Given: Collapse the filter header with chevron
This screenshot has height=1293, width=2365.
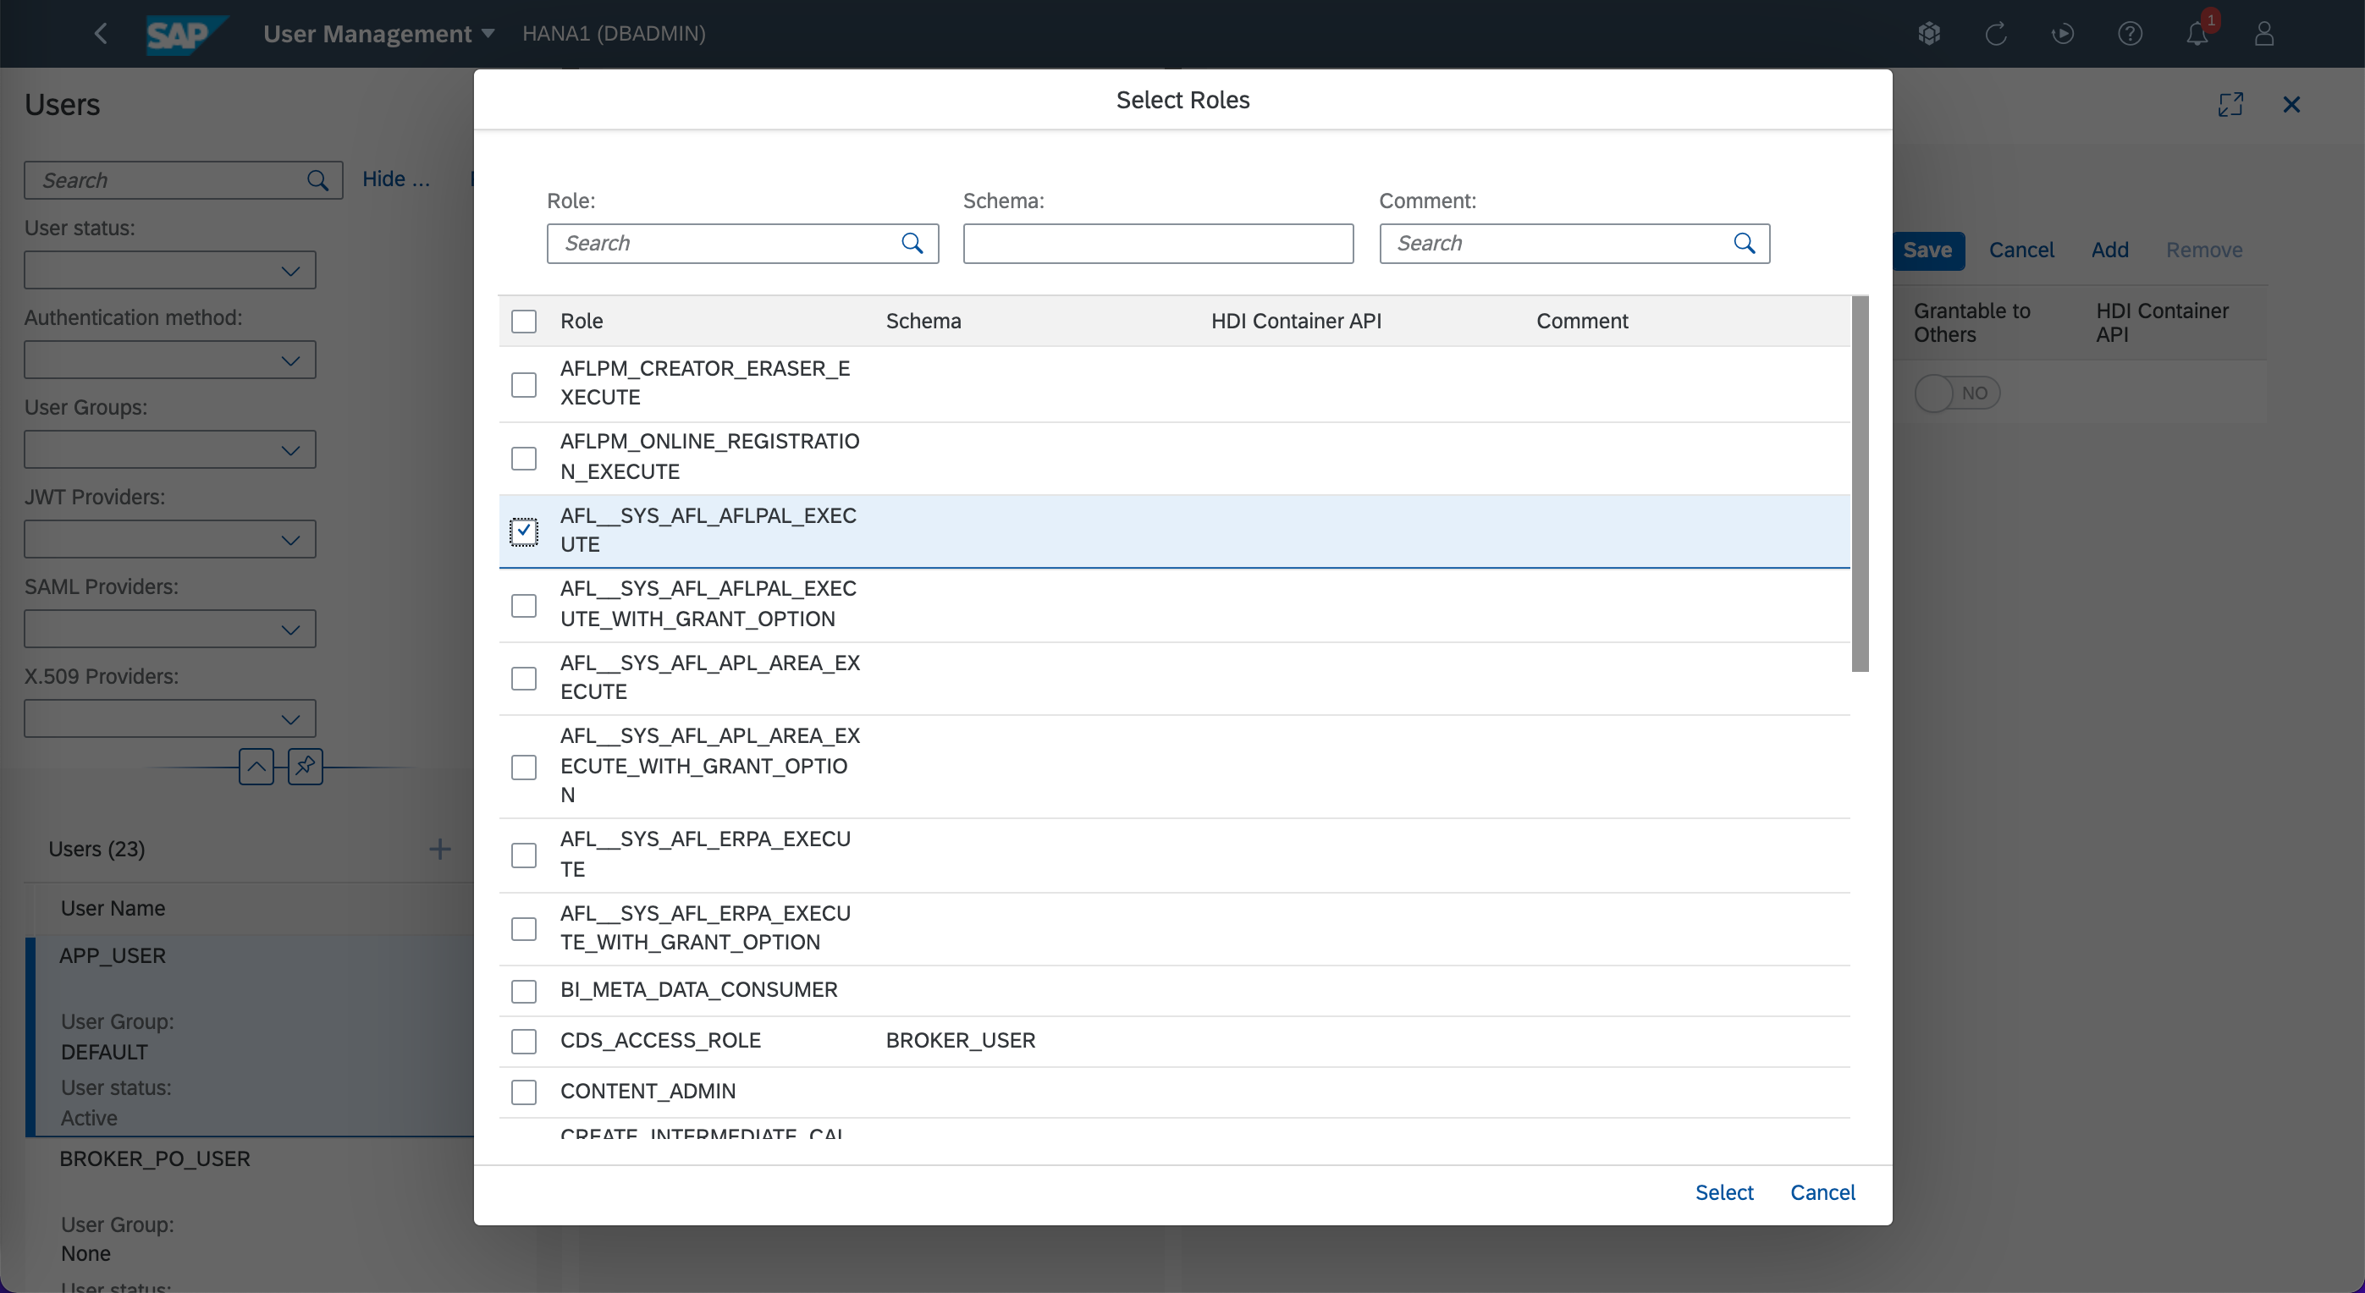Looking at the screenshot, I should (x=256, y=765).
